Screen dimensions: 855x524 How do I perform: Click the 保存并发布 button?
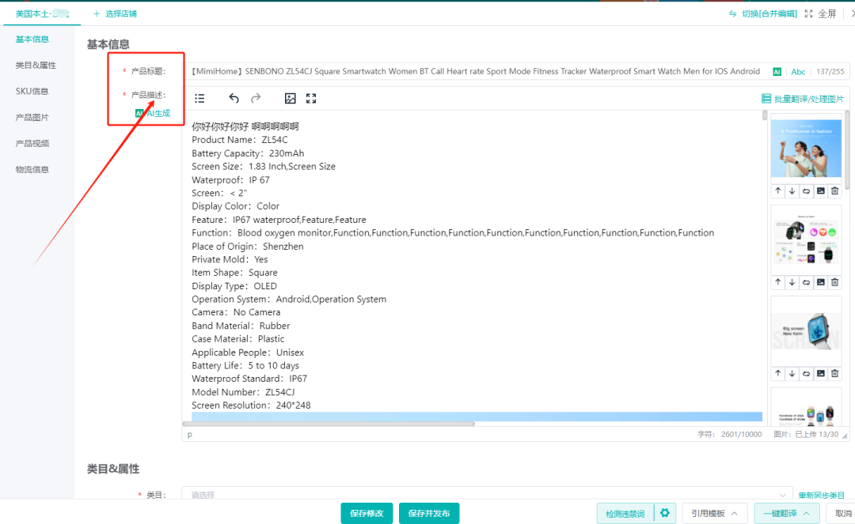(x=428, y=513)
